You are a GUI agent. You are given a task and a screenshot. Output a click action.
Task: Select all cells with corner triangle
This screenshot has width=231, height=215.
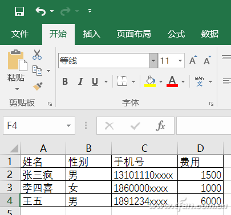coord(14,148)
